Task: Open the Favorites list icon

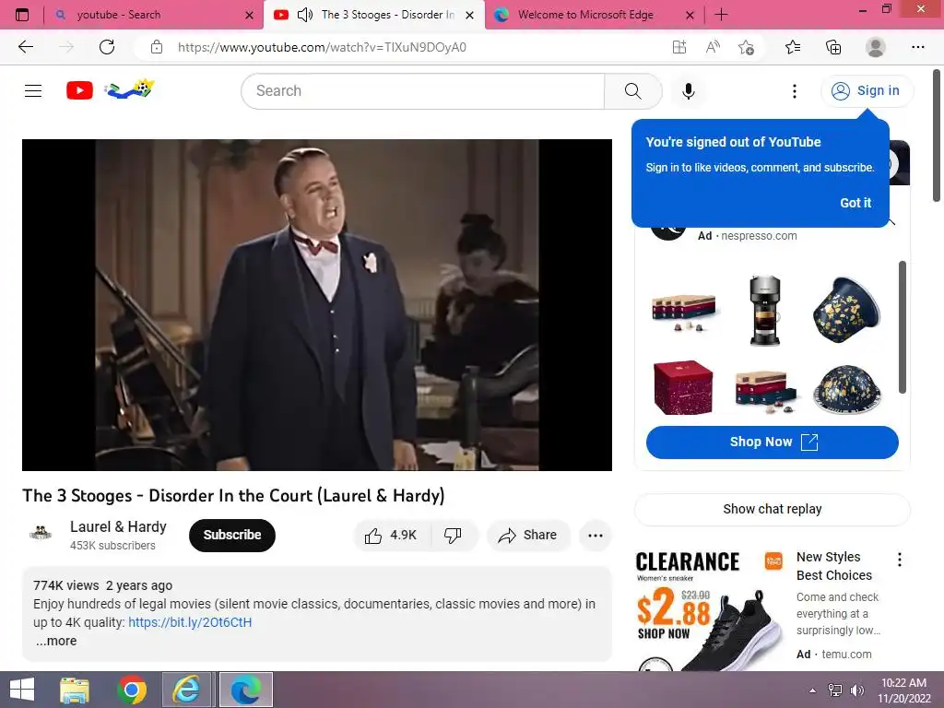Action: click(793, 47)
